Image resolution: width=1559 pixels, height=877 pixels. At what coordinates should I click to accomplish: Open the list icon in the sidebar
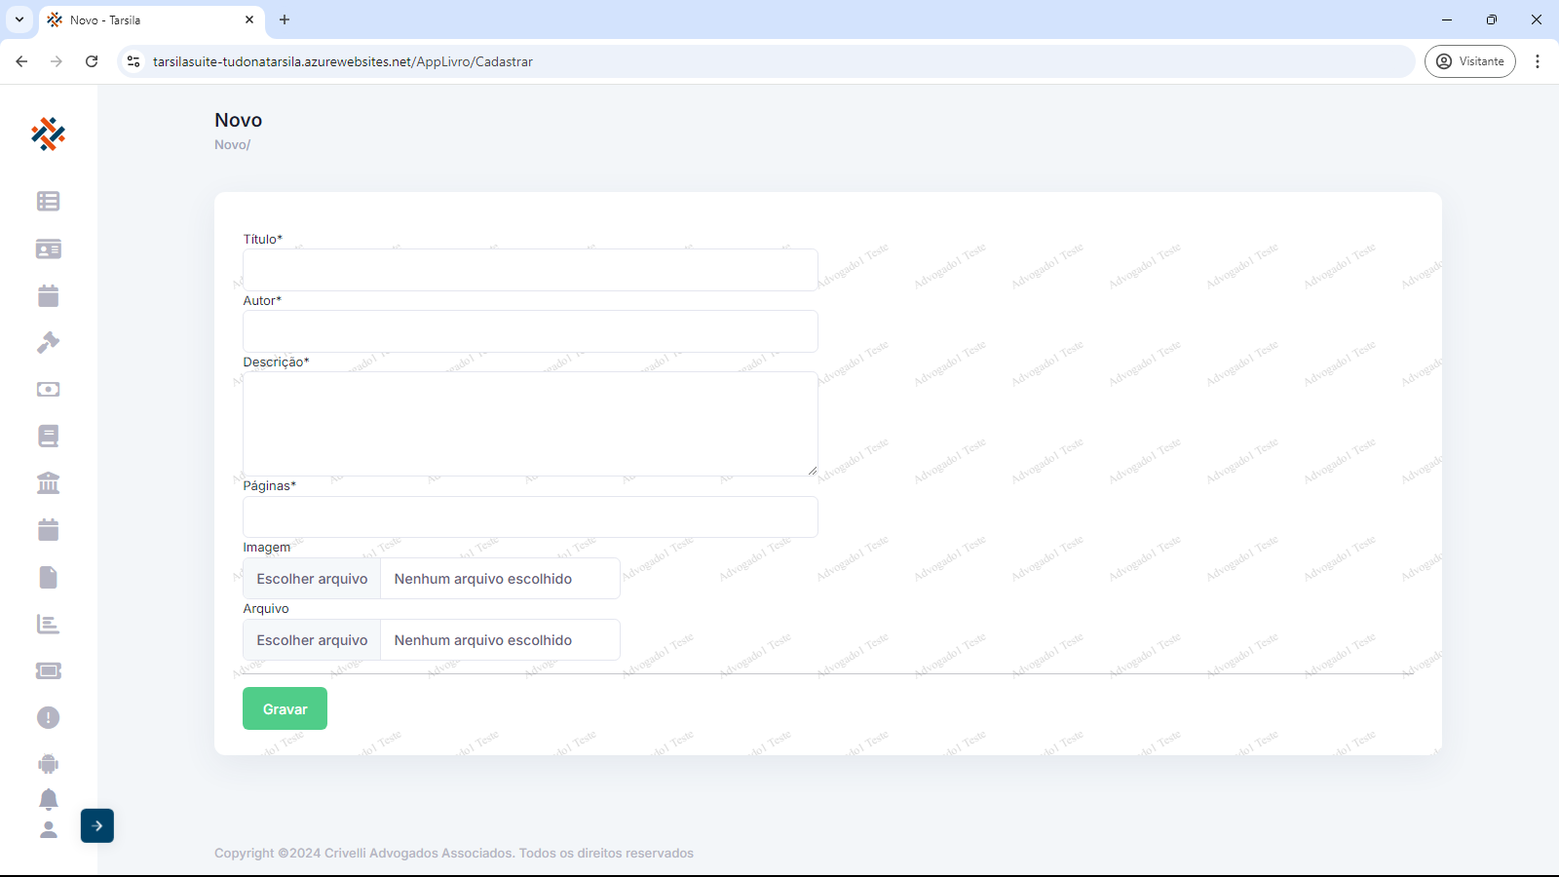pyautogui.click(x=48, y=201)
